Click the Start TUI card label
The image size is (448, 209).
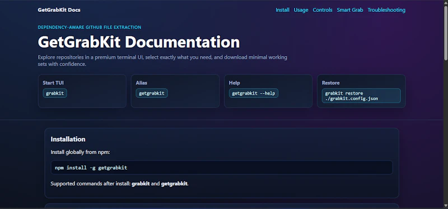(53, 83)
